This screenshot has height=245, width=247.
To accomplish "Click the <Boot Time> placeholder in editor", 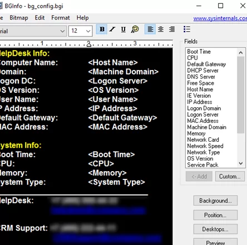I will [111, 154].
